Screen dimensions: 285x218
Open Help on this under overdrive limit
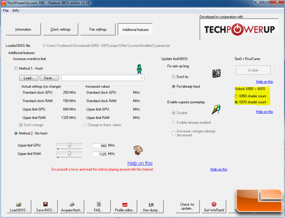click(140, 163)
